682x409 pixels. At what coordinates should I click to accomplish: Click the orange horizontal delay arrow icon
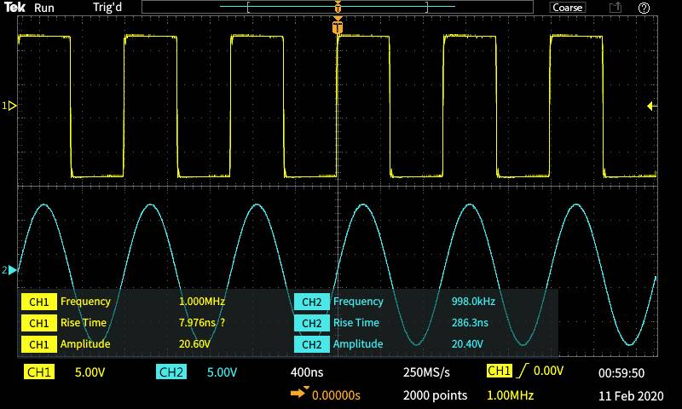click(x=299, y=395)
